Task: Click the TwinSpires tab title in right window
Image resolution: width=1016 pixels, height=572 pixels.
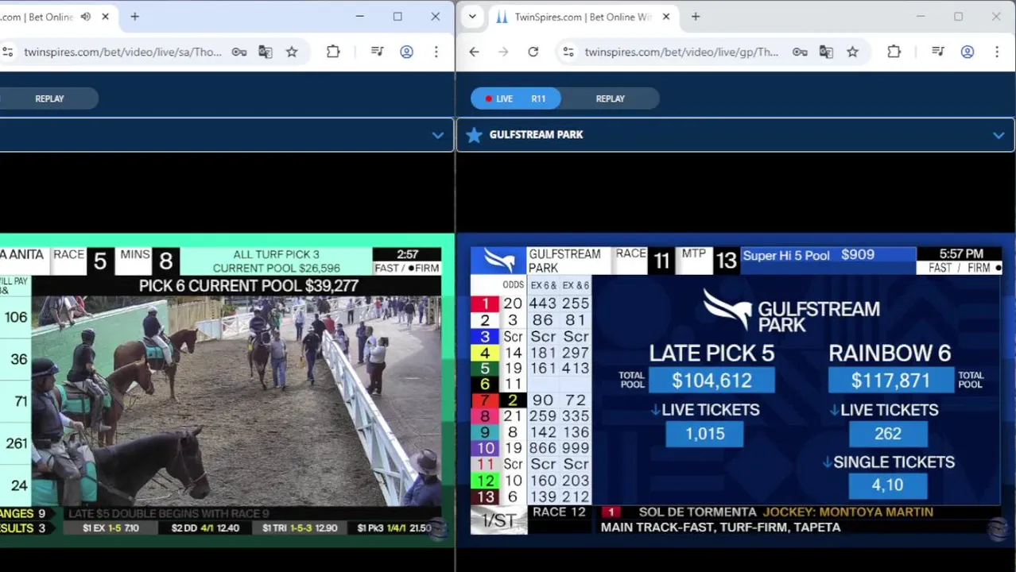Action: point(583,17)
